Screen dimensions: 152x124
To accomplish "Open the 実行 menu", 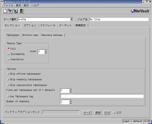I will 26,5.
